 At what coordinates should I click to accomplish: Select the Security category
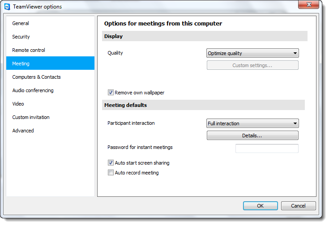[50, 37]
